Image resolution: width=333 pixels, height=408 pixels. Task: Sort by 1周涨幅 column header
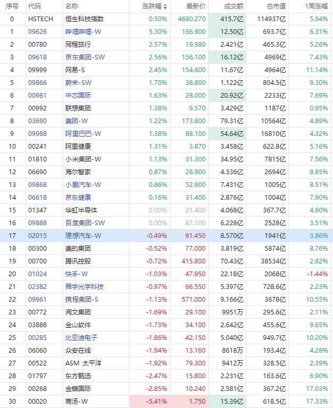(x=317, y=6)
